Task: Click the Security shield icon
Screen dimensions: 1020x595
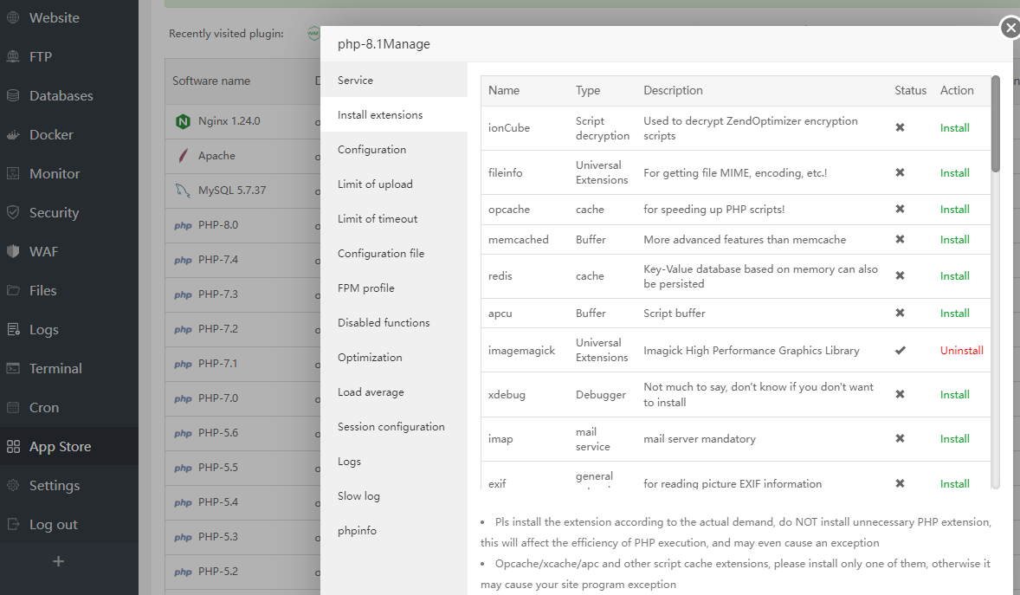Action: click(13, 212)
